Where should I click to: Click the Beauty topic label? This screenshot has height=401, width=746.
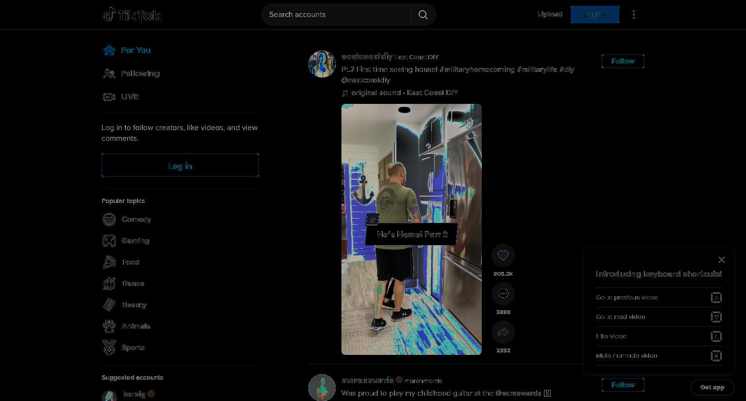pyautogui.click(x=134, y=305)
